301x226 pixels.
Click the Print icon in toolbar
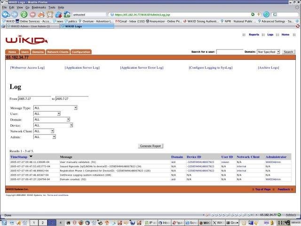(x=41, y=15)
